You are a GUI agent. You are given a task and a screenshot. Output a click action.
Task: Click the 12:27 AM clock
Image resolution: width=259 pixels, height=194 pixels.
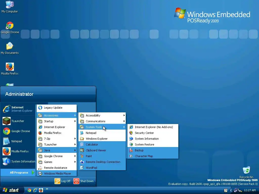(250, 190)
